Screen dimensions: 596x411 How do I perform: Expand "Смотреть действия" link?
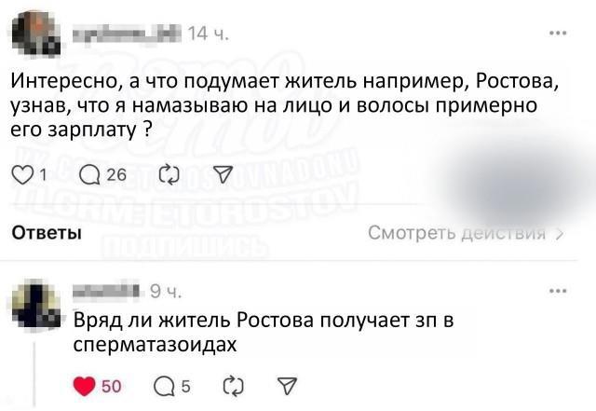click(x=466, y=232)
